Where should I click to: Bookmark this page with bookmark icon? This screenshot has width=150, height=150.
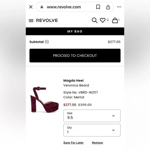[98, 7]
